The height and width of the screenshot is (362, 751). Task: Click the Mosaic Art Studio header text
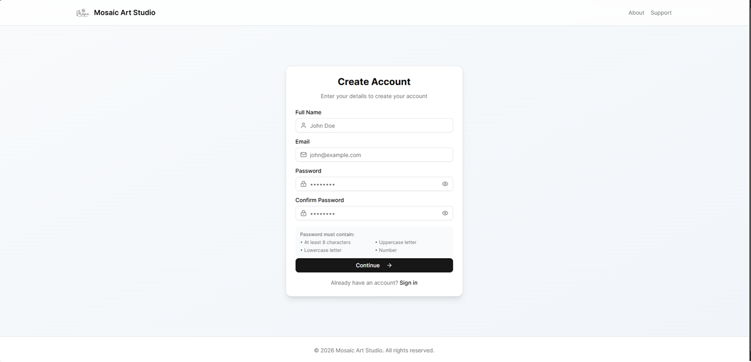[124, 12]
